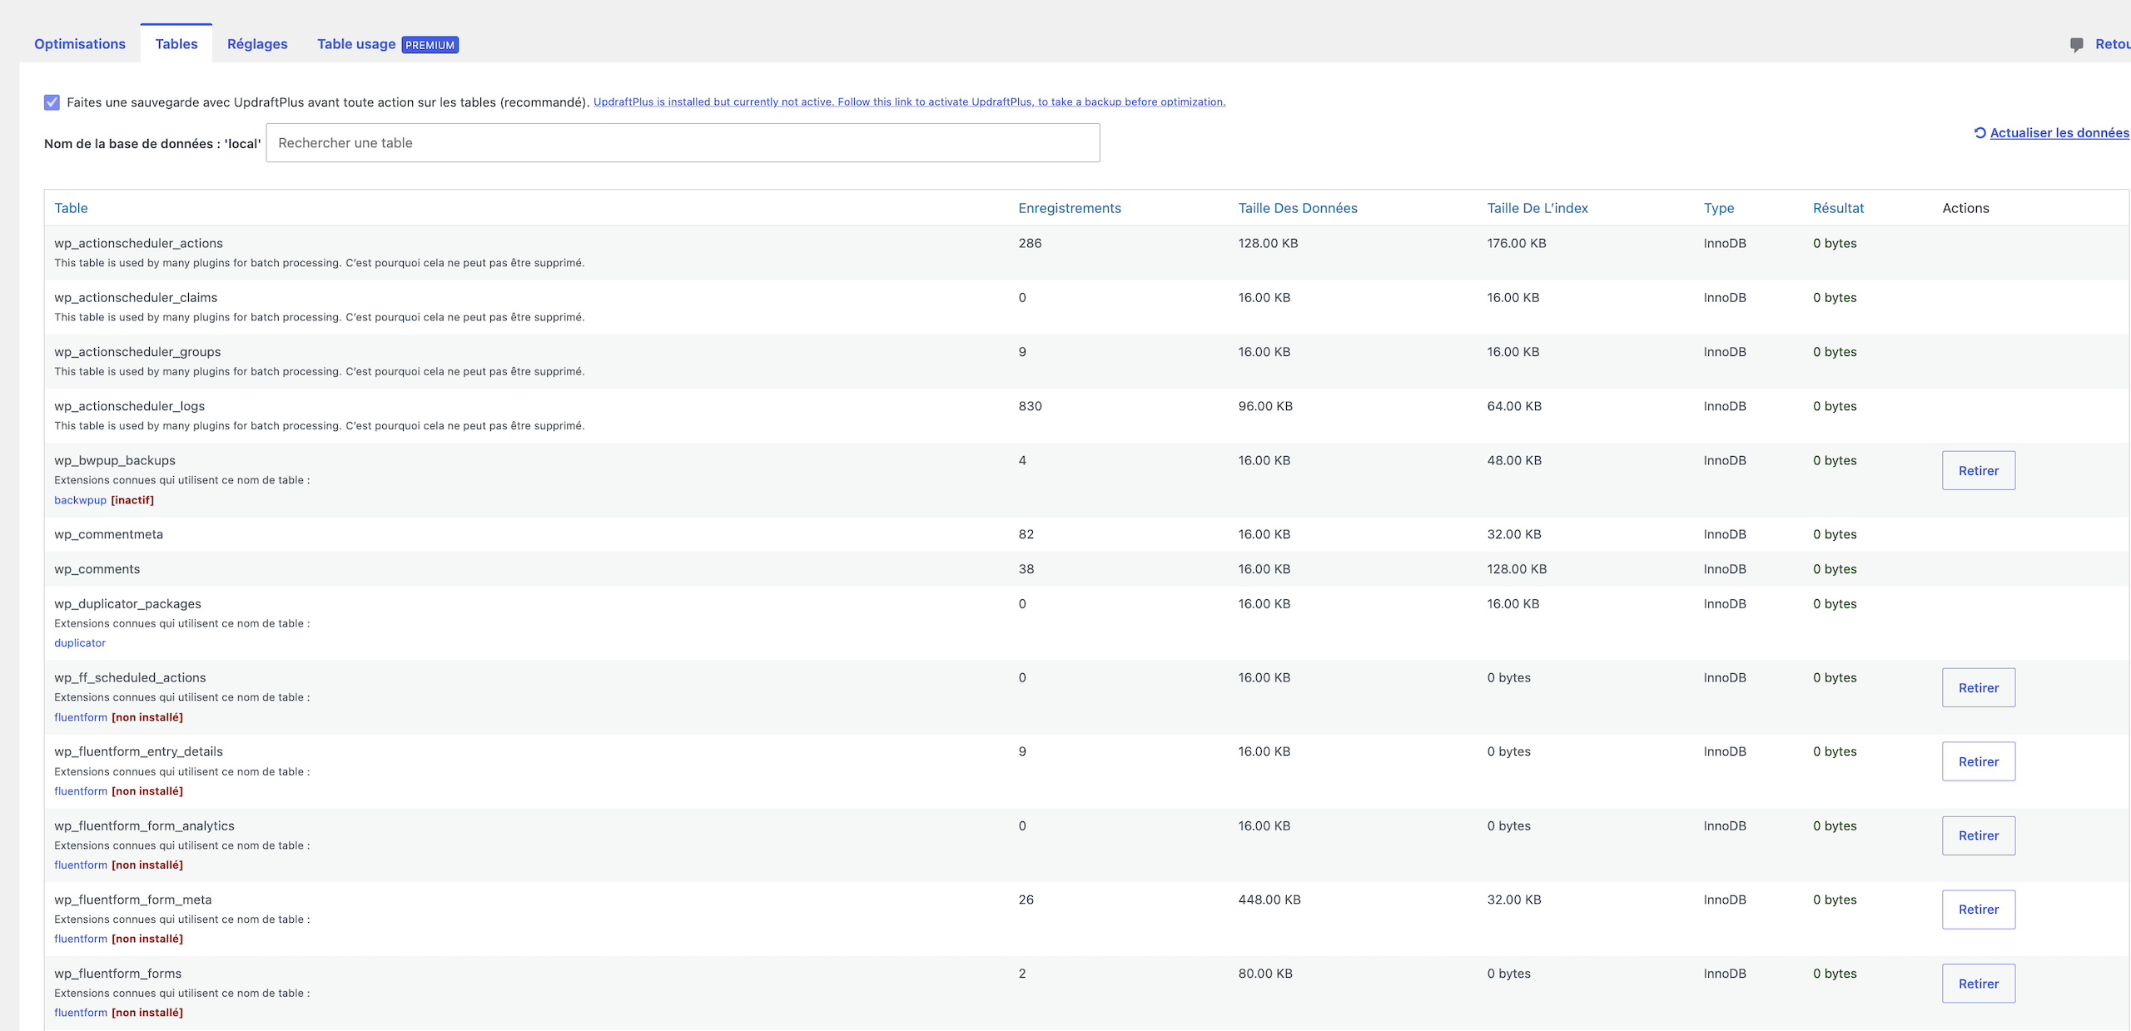
Task: Click Retirer for wp_fluentform_forms table
Action: coord(1979,984)
